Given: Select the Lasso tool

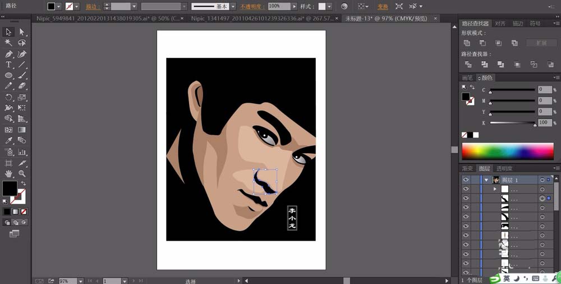Looking at the screenshot, I should pos(22,43).
